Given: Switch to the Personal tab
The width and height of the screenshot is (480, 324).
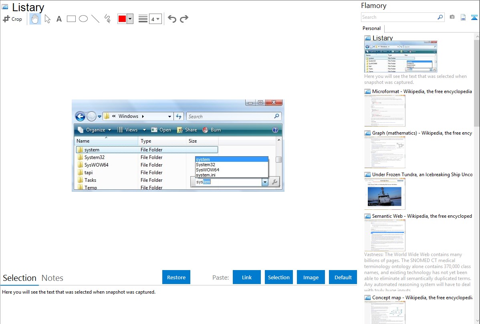Looking at the screenshot, I should pos(372,28).
